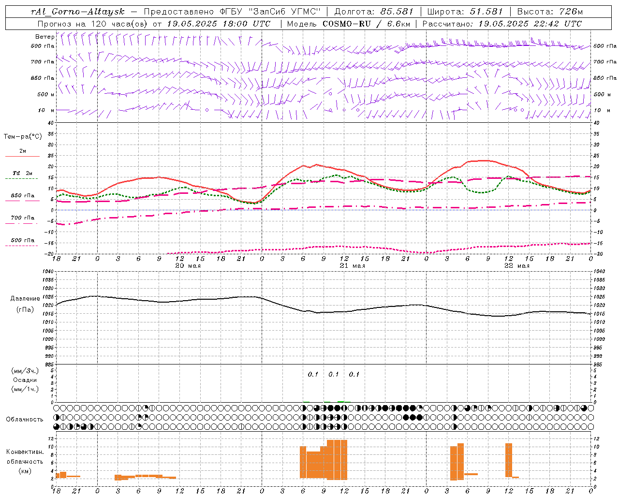Click the "Td 2м" dew point legend entry
This screenshot has height=495, width=619.
pos(22,173)
